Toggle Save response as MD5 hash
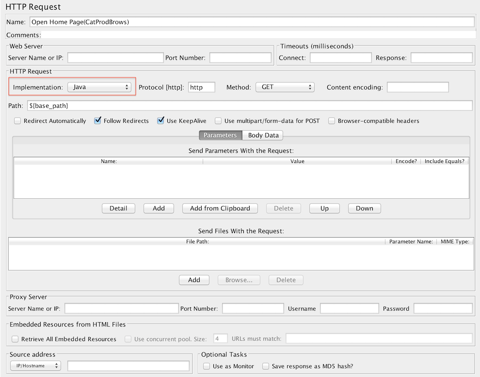Image resolution: width=480 pixels, height=377 pixels. (x=266, y=366)
